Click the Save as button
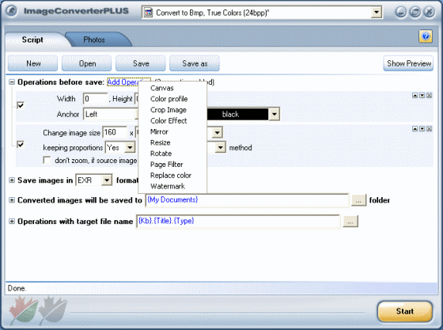 click(195, 63)
